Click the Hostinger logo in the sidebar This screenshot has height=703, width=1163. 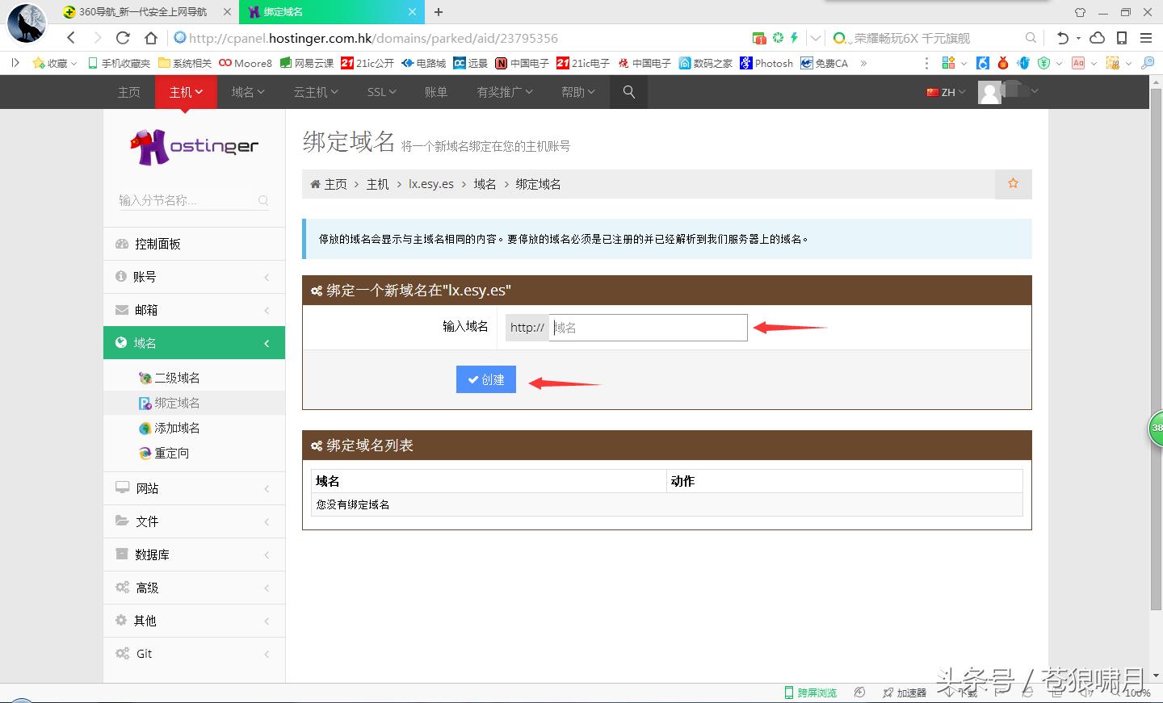[x=194, y=145]
